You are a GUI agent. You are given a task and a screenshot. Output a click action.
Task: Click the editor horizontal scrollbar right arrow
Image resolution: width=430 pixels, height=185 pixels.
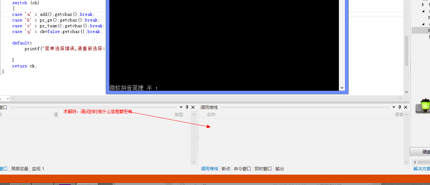[x=401, y=98]
